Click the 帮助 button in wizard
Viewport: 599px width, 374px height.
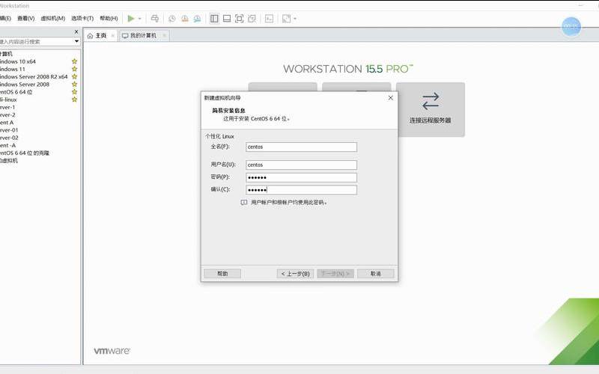pyautogui.click(x=222, y=274)
